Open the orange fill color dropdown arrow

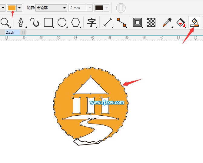[20, 8]
